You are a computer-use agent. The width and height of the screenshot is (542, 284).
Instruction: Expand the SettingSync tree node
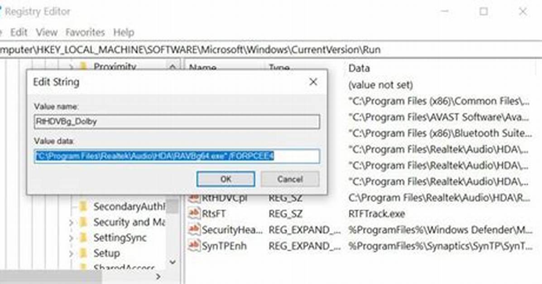click(71, 238)
